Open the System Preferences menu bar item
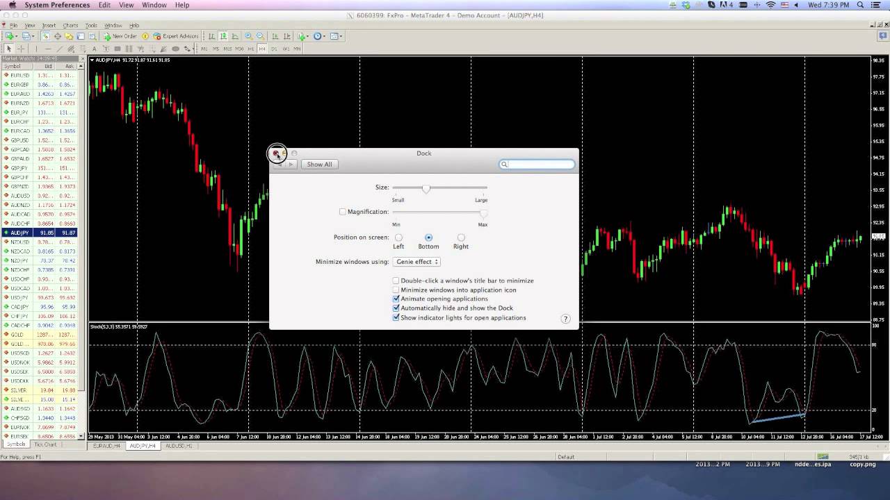Viewport: 890px width, 500px height. [57, 5]
